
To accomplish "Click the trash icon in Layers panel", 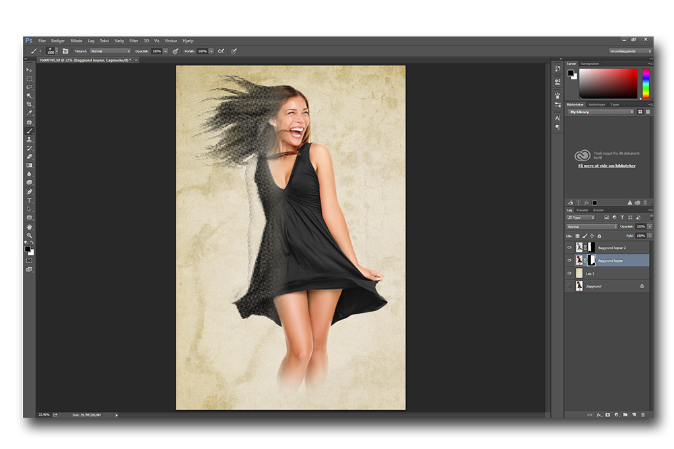I will coord(643,415).
